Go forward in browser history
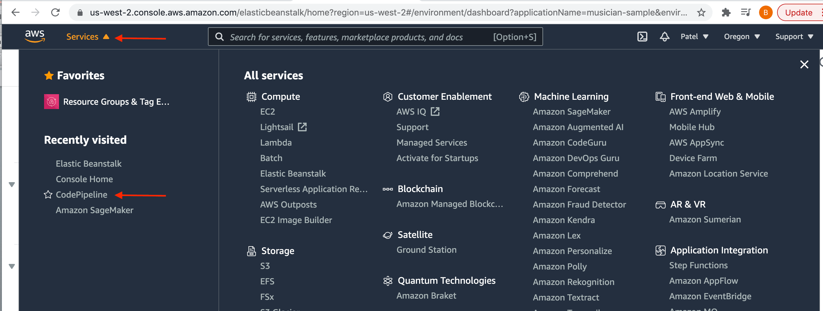Image resolution: width=823 pixels, height=311 pixels. tap(35, 12)
